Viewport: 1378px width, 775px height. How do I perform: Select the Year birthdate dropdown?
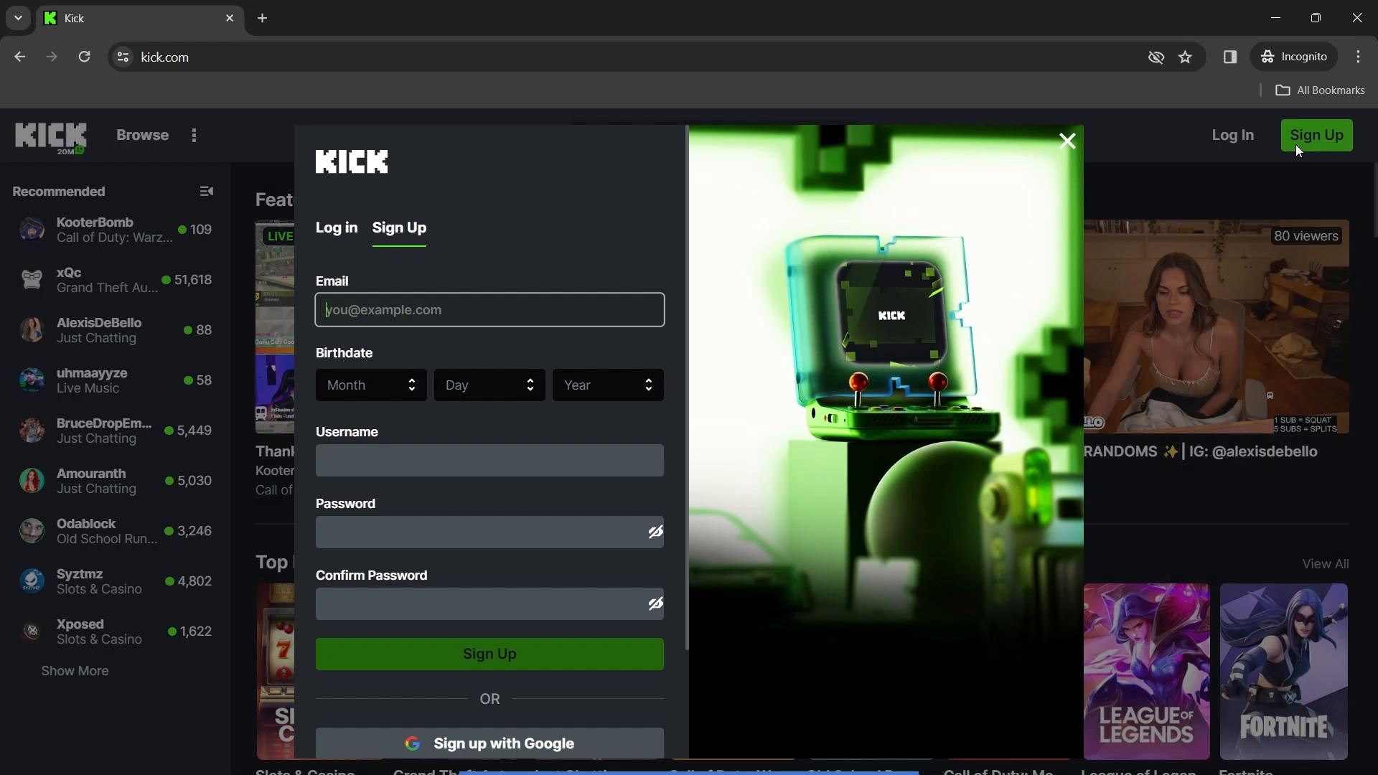[x=608, y=385]
